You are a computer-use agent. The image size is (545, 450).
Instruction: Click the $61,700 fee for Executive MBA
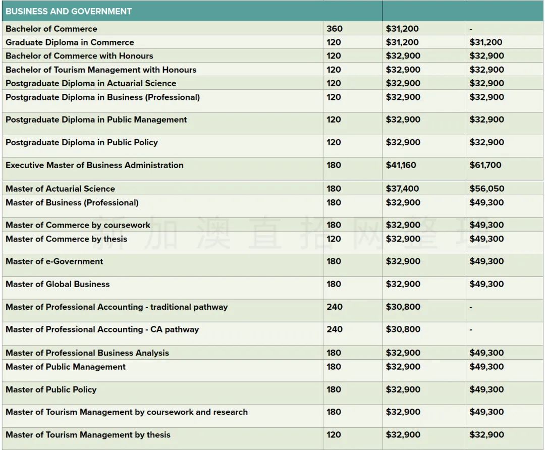485,164
